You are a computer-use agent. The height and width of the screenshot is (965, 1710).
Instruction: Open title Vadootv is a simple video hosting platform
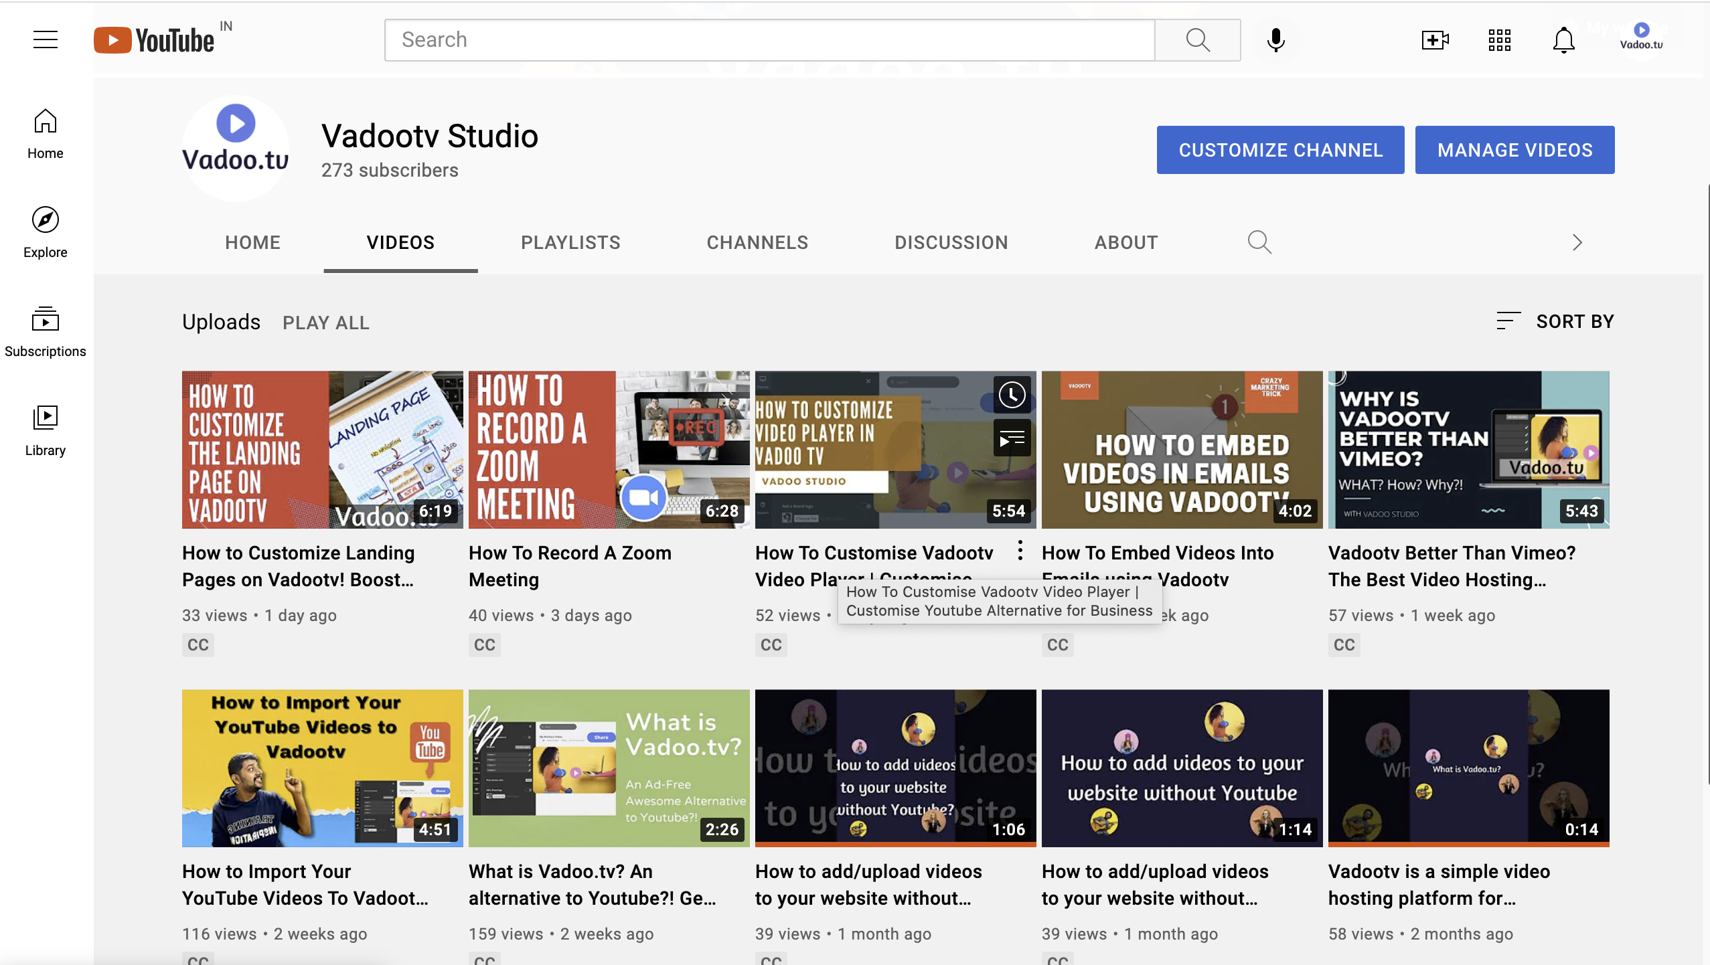tap(1439, 885)
